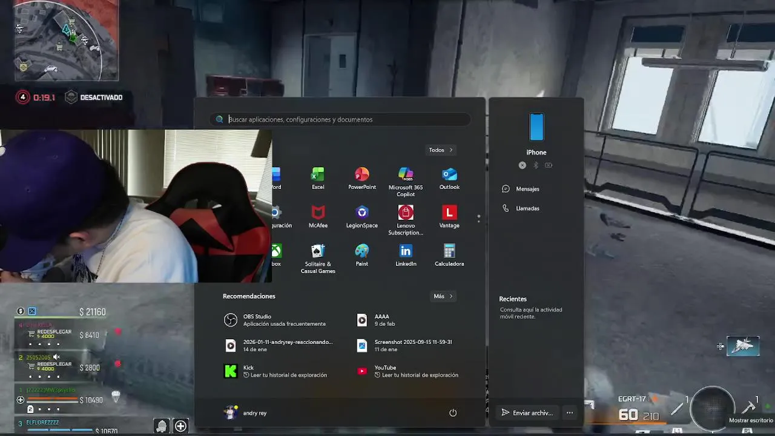Open Kick from recommendations
Screen dimensions: 775x436
pos(285,371)
